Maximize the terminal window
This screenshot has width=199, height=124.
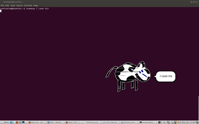[x=194, y=2]
